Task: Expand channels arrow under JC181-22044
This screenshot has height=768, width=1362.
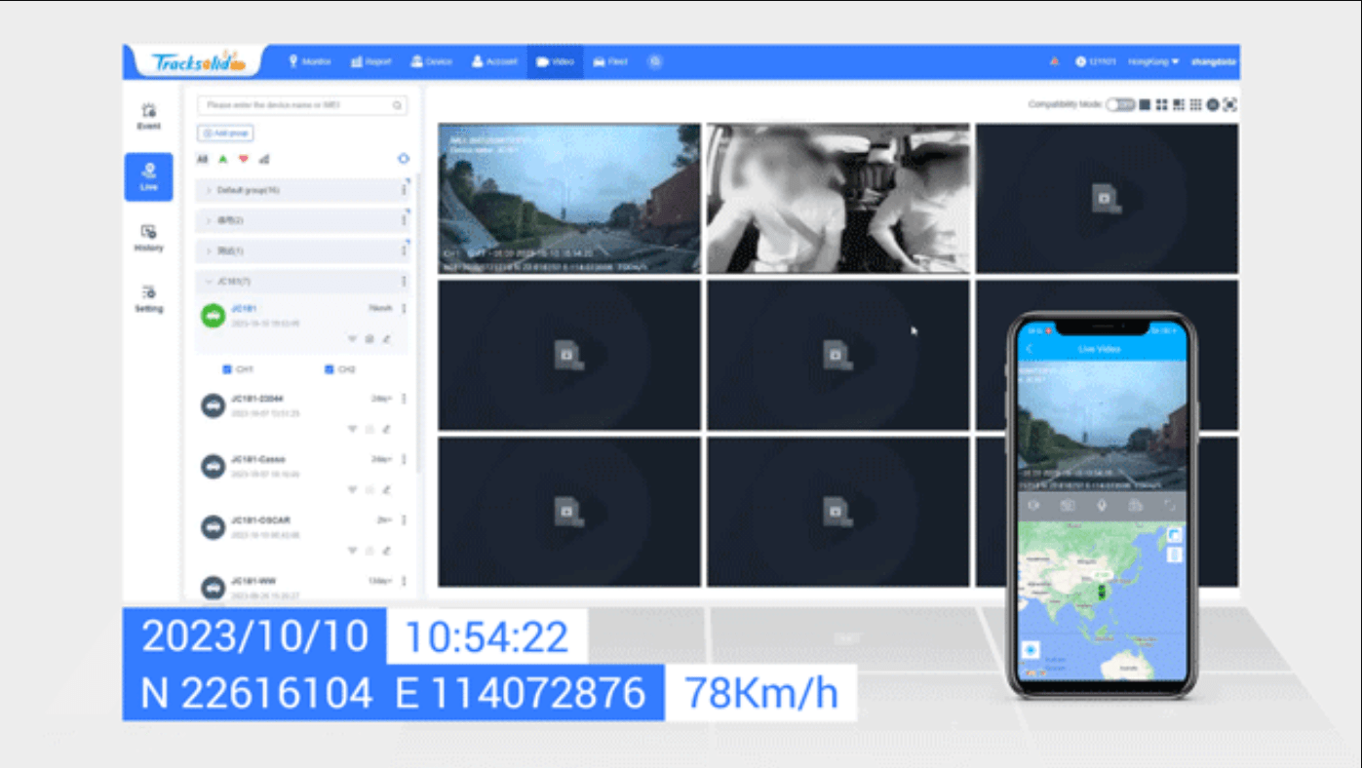Action: [352, 429]
